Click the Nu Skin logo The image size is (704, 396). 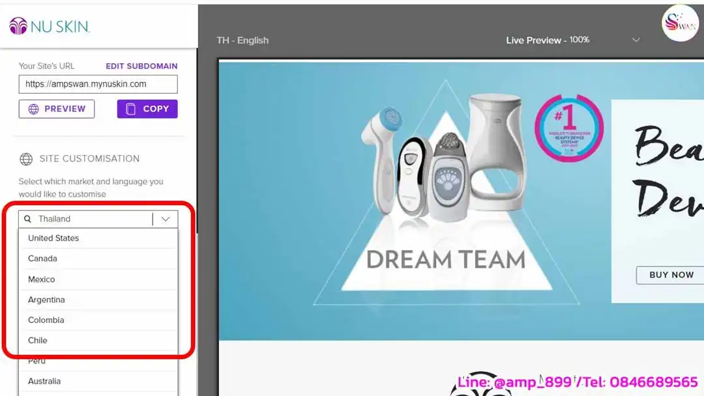[x=50, y=26]
